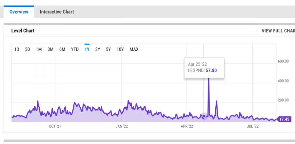This screenshot has width=295, height=144.
Task: Pick the 10Y time range
Action: pos(120,49)
